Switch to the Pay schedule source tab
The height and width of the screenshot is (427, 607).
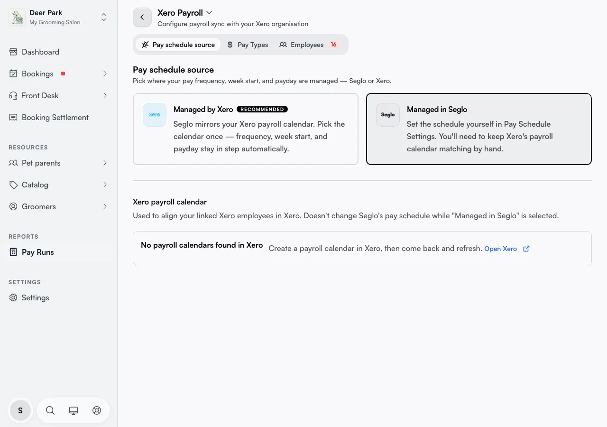(178, 45)
